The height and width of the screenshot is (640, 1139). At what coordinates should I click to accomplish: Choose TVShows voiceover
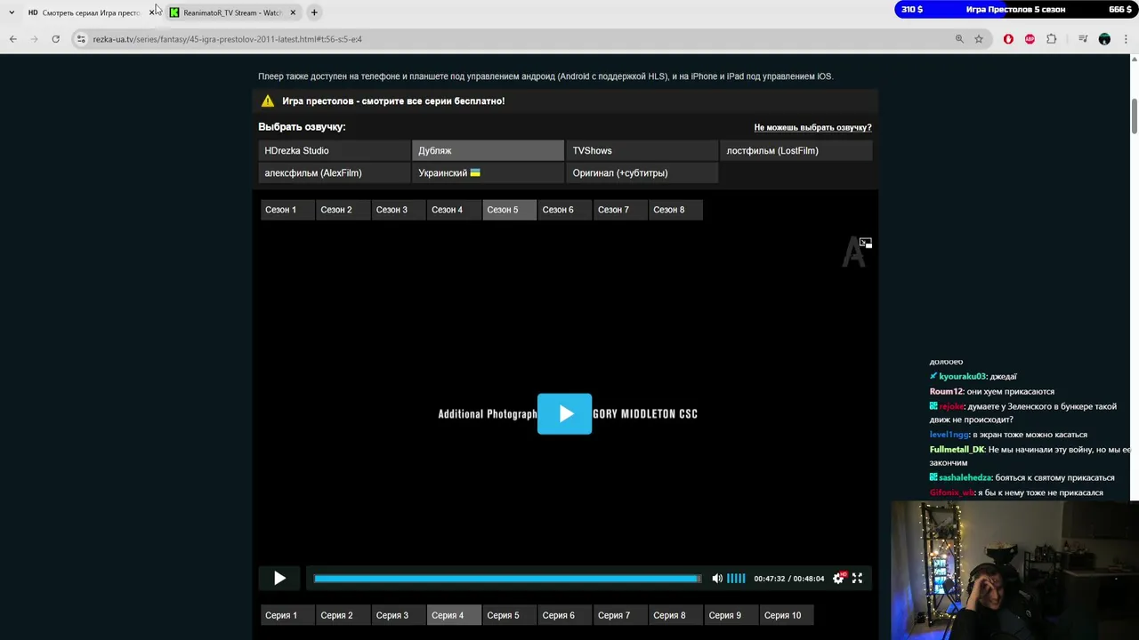(x=642, y=150)
